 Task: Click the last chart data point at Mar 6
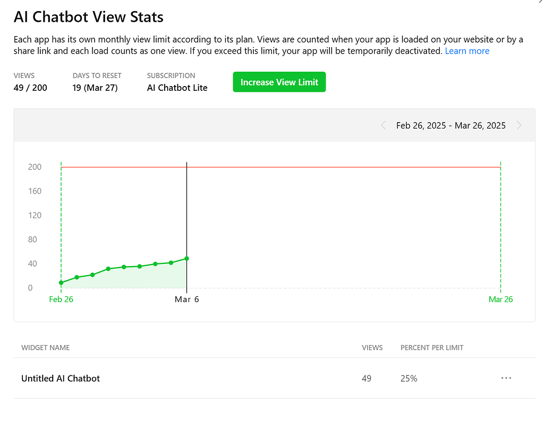tap(186, 259)
